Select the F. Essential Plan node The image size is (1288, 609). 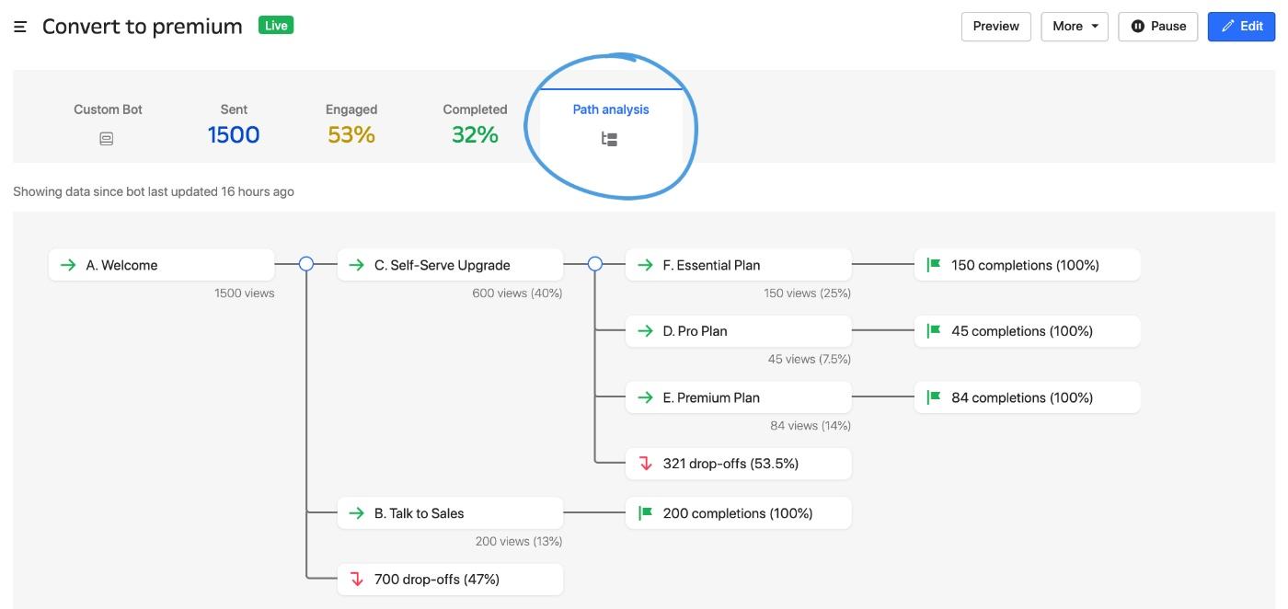click(738, 265)
